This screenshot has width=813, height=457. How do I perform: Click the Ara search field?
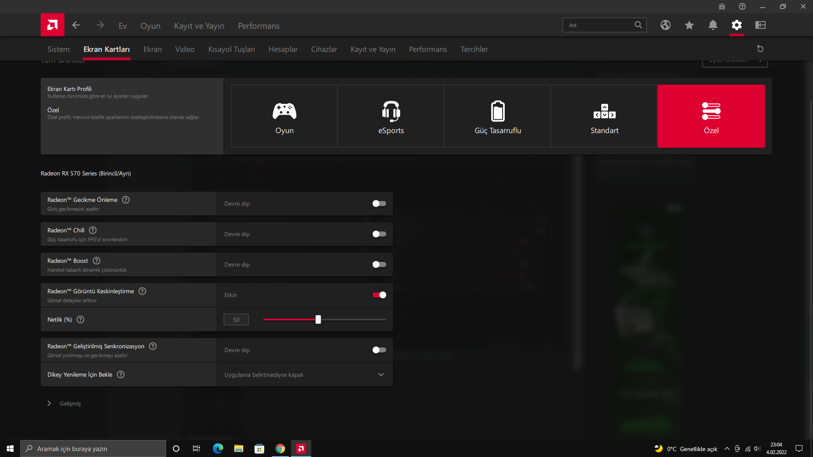[599, 25]
